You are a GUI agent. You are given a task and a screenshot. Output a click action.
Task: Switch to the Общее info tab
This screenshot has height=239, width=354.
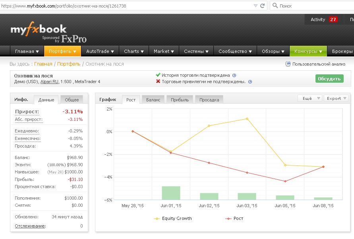(x=72, y=100)
